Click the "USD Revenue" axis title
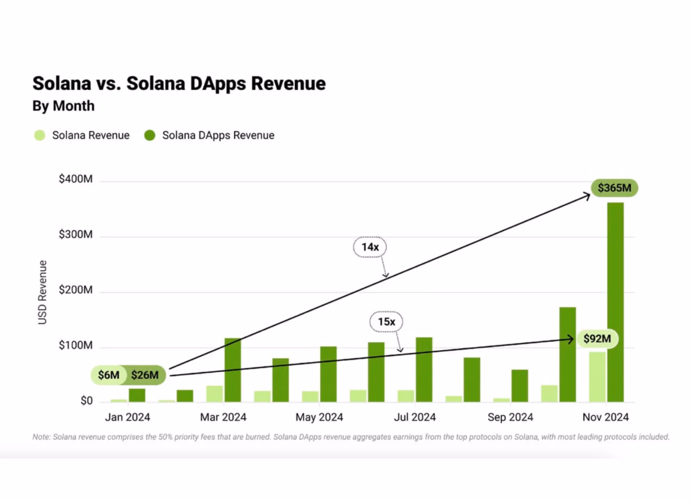The image size is (692, 501). coord(43,292)
